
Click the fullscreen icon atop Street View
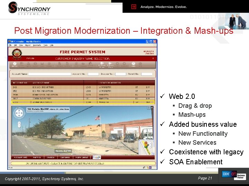pos(149,108)
